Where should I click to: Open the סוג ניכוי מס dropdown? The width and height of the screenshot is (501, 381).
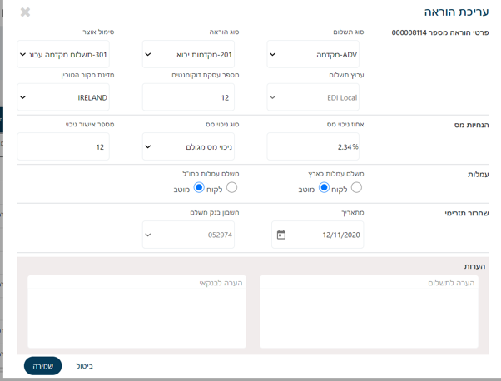188,147
